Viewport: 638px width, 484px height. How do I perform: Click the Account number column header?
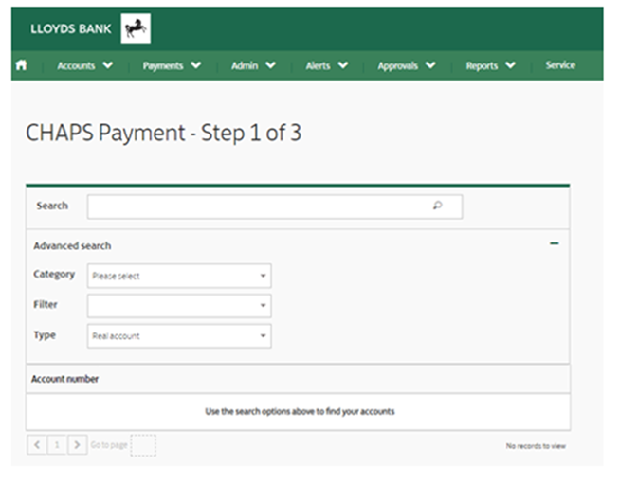(65, 379)
